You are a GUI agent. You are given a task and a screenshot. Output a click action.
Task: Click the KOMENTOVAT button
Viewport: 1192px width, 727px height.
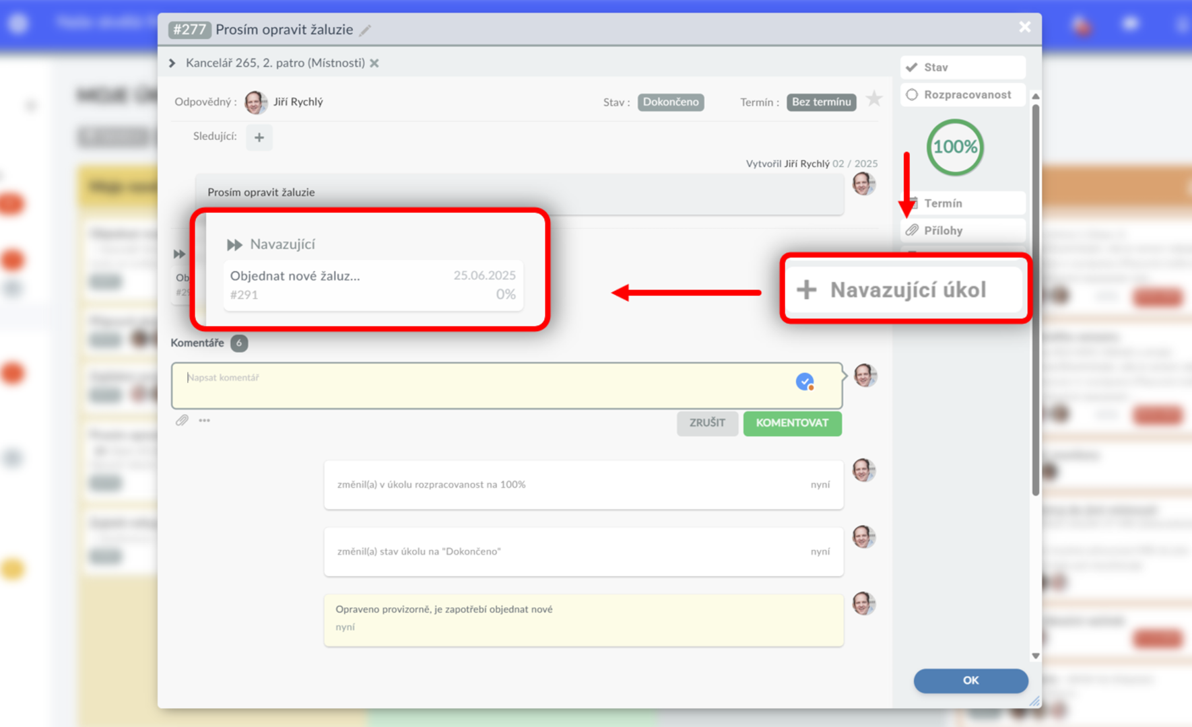click(x=792, y=423)
